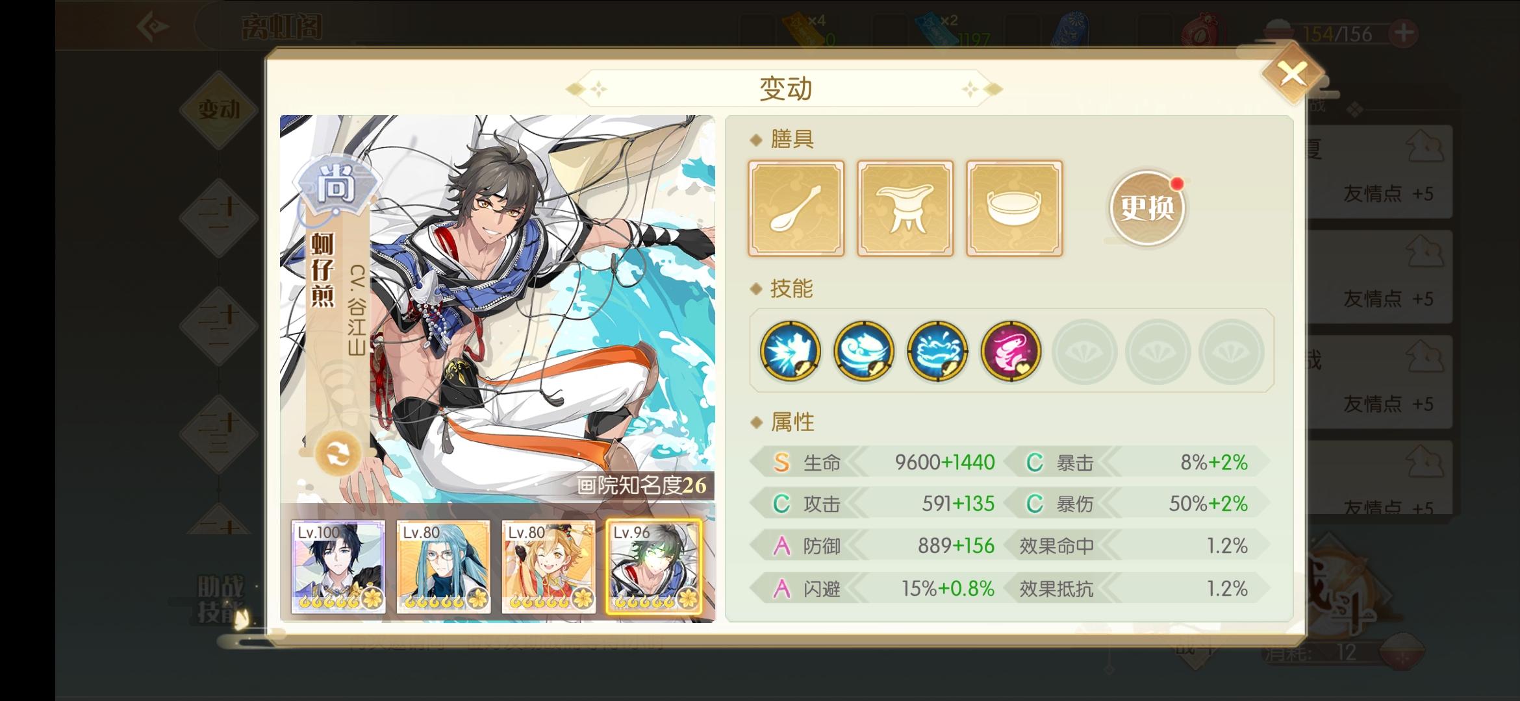
Task: Tap the first locked skill slot
Action: (1084, 351)
